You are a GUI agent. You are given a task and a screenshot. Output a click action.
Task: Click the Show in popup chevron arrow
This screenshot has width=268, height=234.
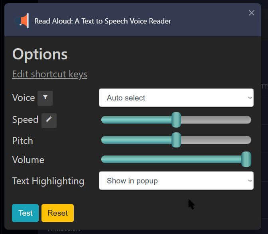click(x=250, y=181)
